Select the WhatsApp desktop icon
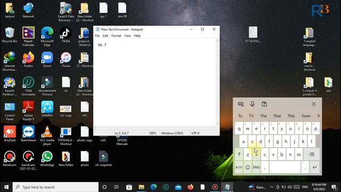The width and height of the screenshot is (341, 192). tap(47, 159)
